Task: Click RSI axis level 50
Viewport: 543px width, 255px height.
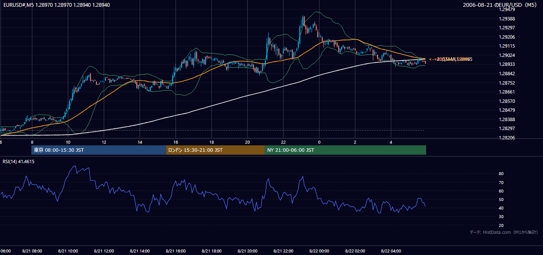Action: click(x=501, y=199)
